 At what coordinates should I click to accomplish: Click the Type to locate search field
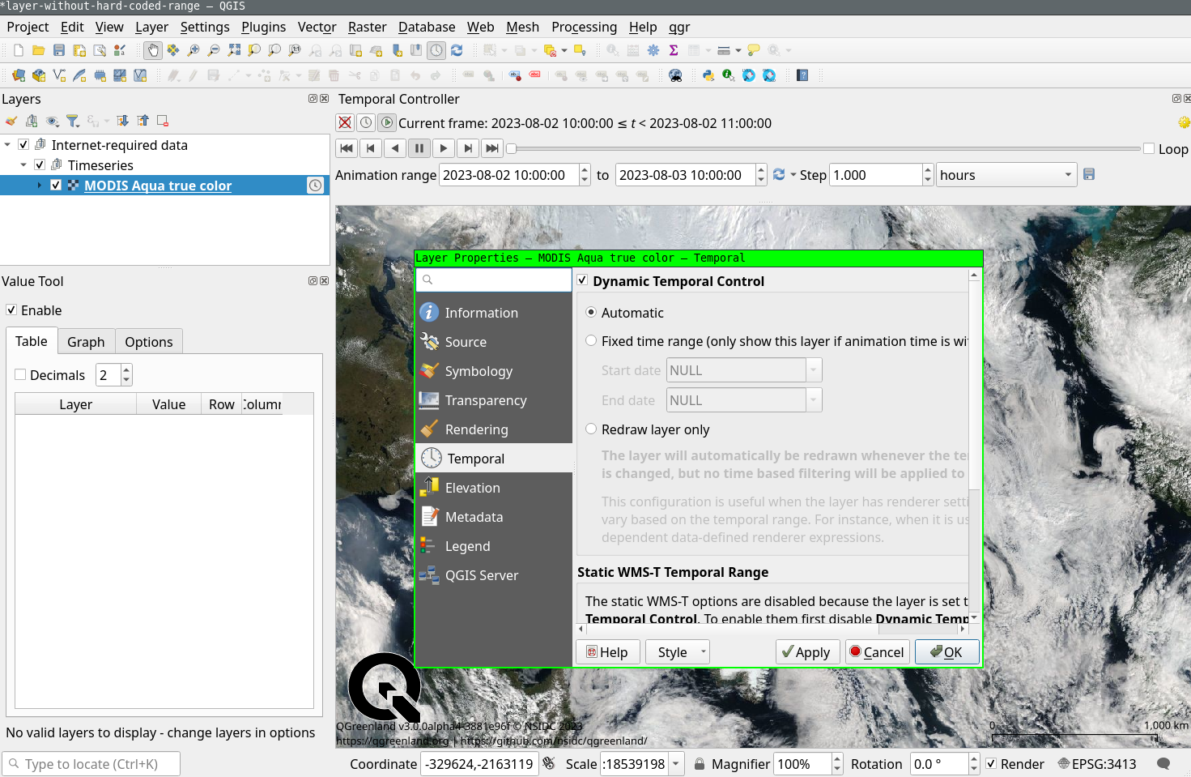91,763
